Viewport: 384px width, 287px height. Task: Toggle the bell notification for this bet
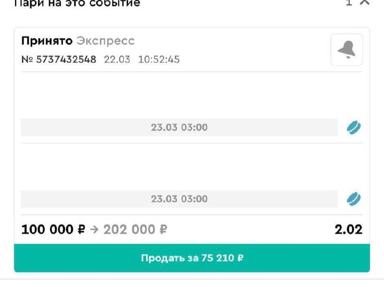point(347,49)
